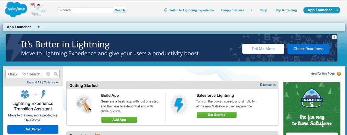
Task: Click the Astro '22 mascot image
Action: pyautogui.click(x=38, y=10)
